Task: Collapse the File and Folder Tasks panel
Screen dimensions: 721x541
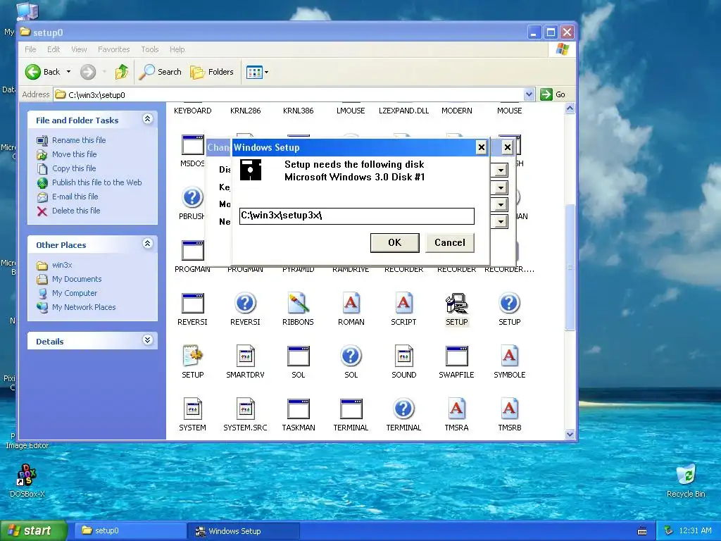Action: (x=147, y=119)
